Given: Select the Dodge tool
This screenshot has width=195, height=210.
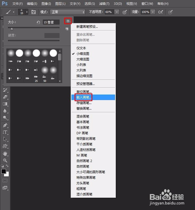Looking at the screenshot, I should (5, 118).
